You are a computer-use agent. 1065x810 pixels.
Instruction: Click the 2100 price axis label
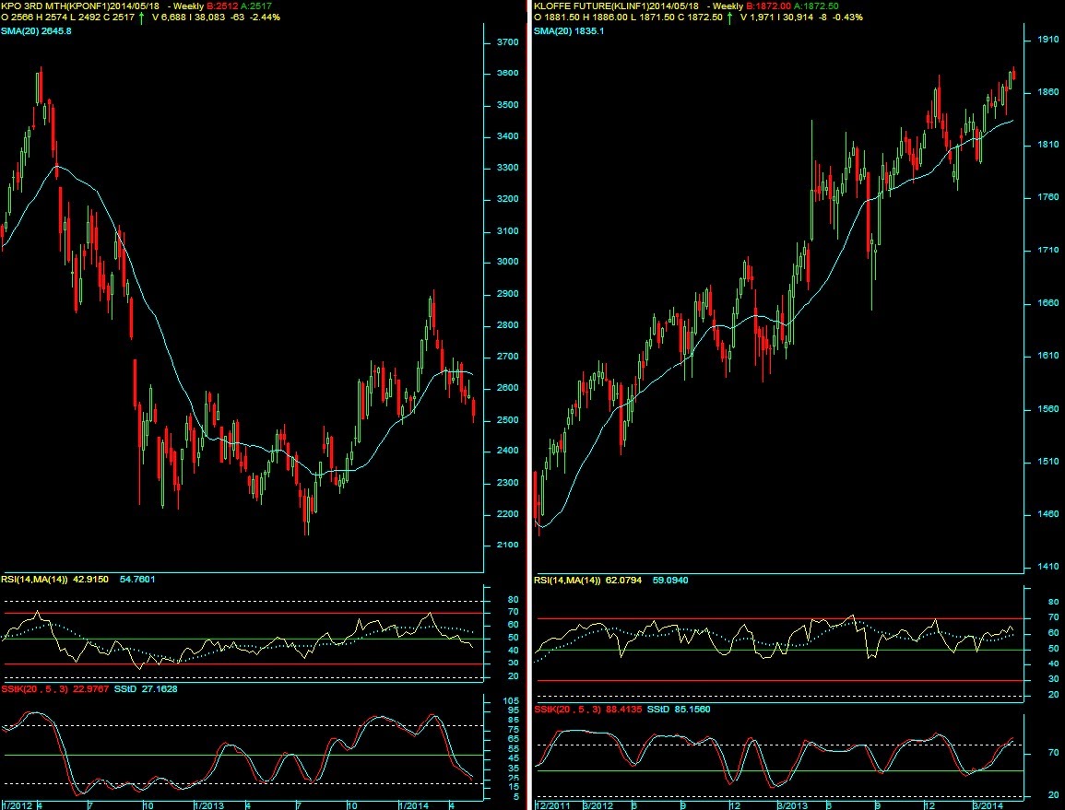(508, 546)
